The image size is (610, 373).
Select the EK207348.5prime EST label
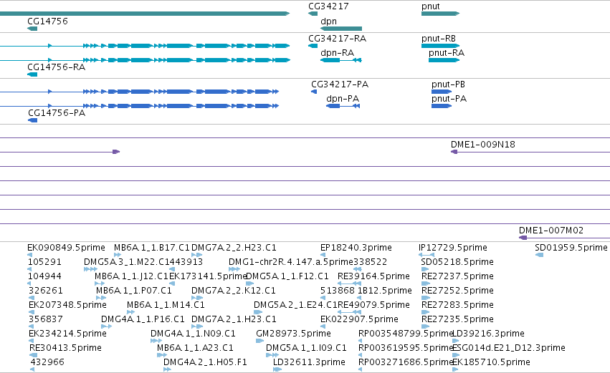pyautogui.click(x=67, y=304)
